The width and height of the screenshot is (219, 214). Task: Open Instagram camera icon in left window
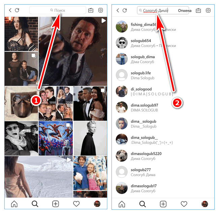(x=100, y=10)
